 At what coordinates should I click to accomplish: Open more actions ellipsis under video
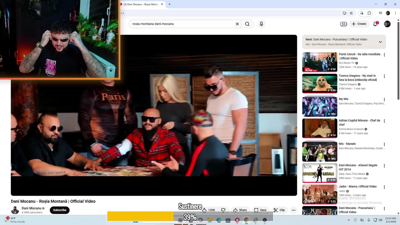[x=293, y=210]
